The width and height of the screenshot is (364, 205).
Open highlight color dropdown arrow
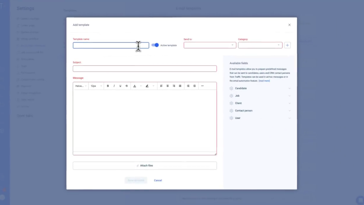click(153, 86)
